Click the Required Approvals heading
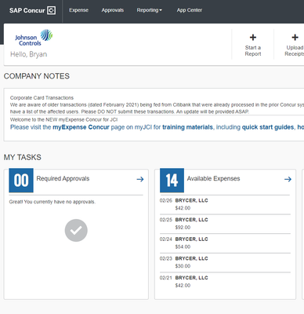This screenshot has width=304, height=314. [63, 178]
